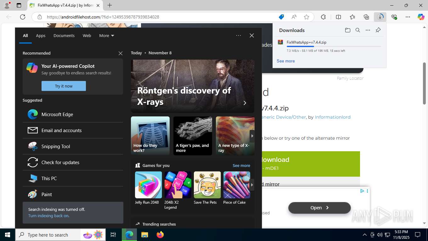Open Informationlord developer link
The height and width of the screenshot is (241, 428).
point(333,117)
